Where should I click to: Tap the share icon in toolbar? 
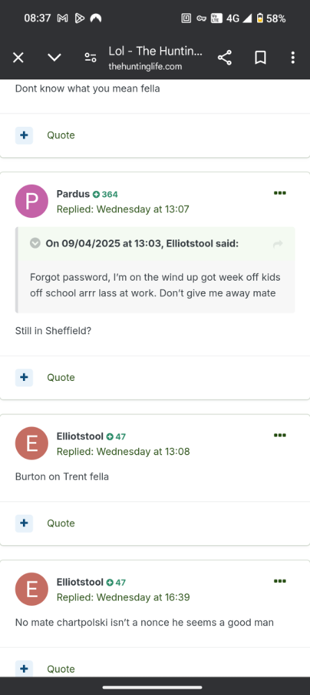(x=225, y=58)
